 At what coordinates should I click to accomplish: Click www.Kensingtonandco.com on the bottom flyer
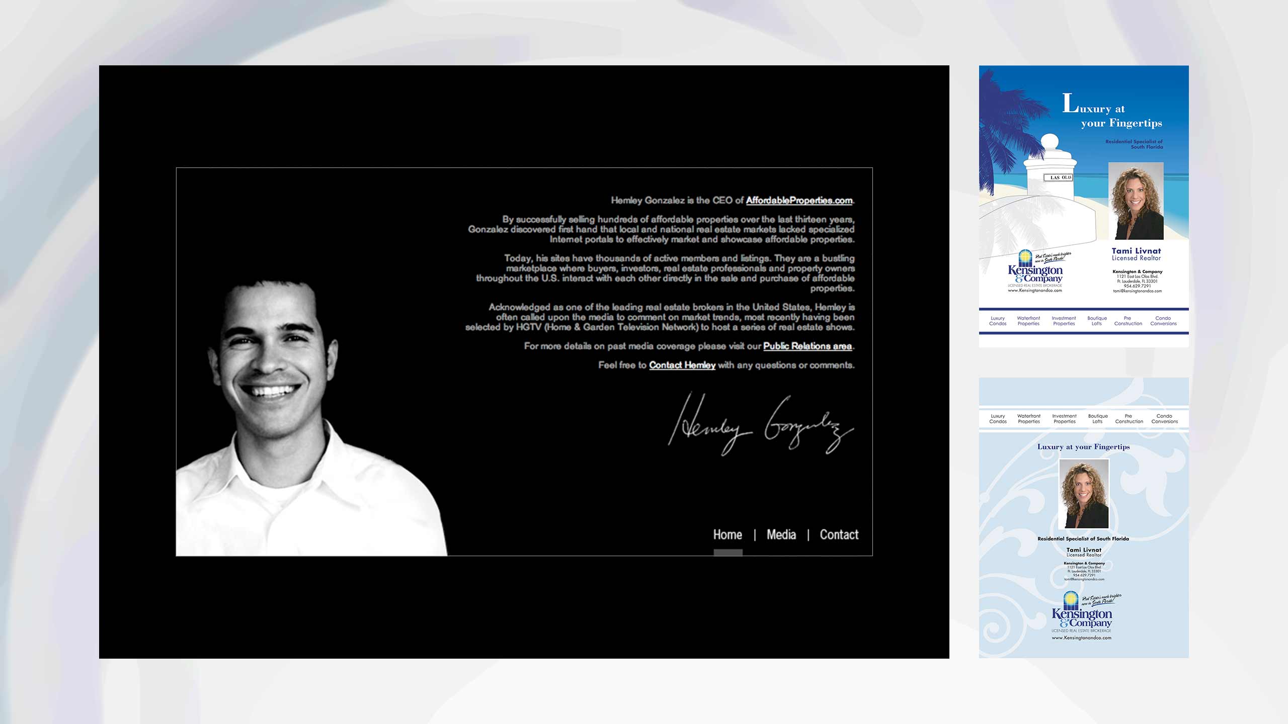click(1081, 638)
